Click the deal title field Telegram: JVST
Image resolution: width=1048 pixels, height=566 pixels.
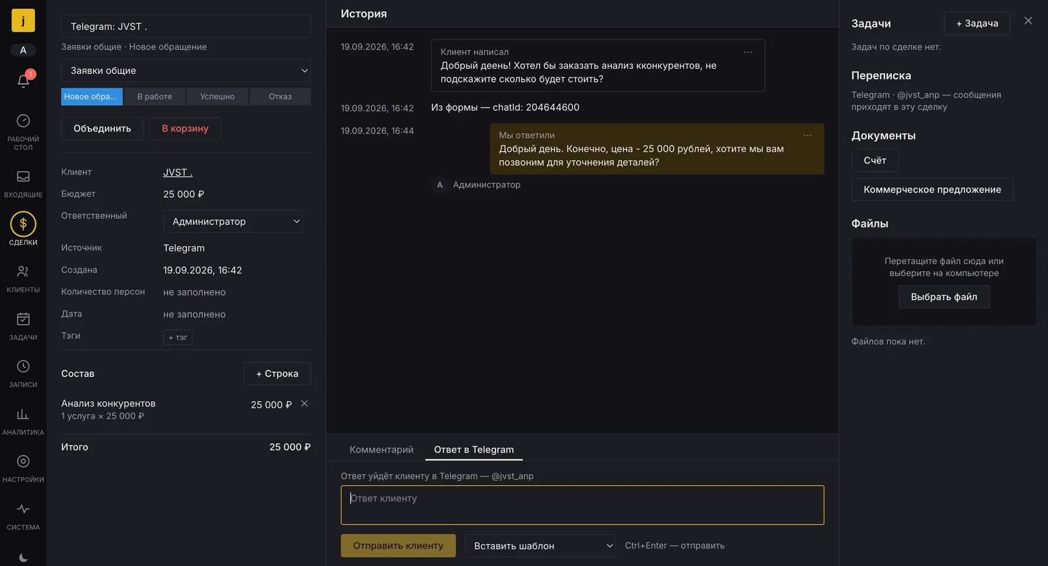186,26
